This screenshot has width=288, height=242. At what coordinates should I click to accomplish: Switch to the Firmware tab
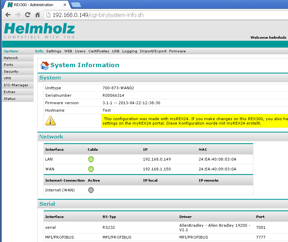click(x=177, y=51)
